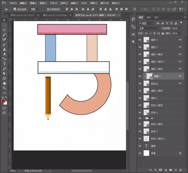Click the foreground red color swatch
The height and width of the screenshot is (173, 188).
[x=3, y=101]
